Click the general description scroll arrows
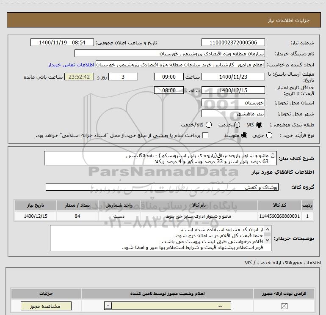This screenshot has width=326, height=315. pyautogui.click(x=273, y=155)
